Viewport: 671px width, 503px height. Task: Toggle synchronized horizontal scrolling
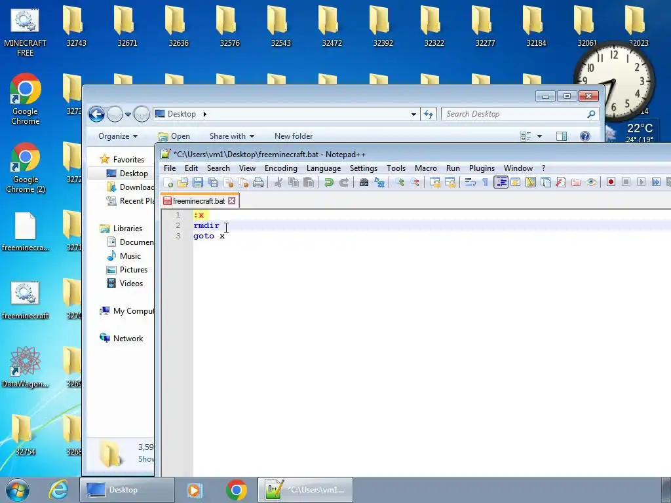click(450, 183)
